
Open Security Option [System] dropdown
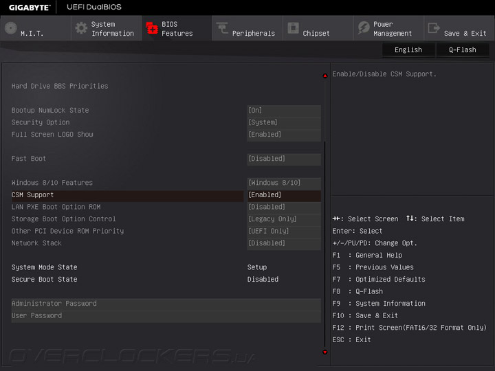pos(284,122)
